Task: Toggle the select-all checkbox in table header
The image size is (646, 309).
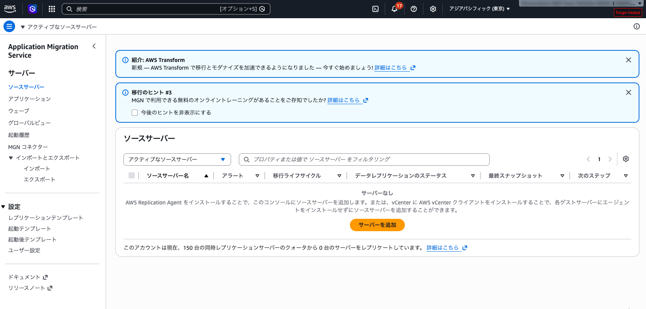Action: tap(132, 175)
